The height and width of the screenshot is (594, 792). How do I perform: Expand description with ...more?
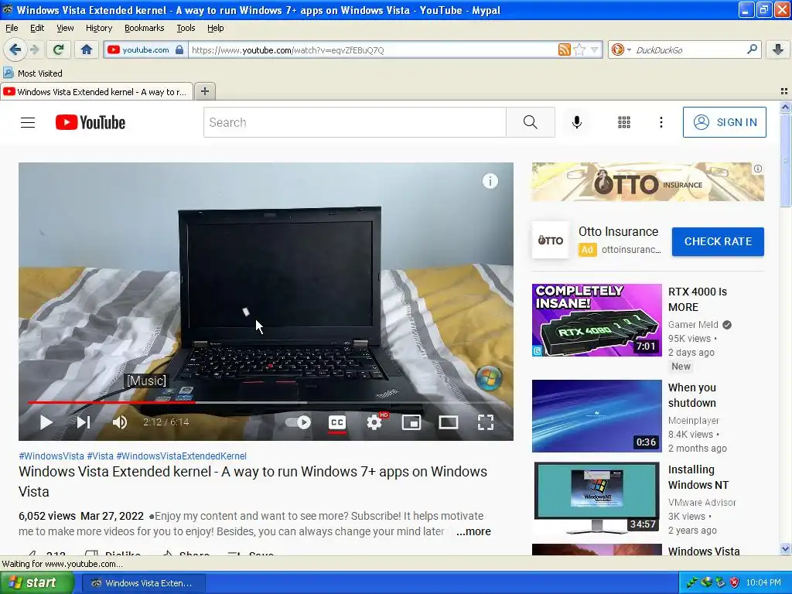pos(473,531)
